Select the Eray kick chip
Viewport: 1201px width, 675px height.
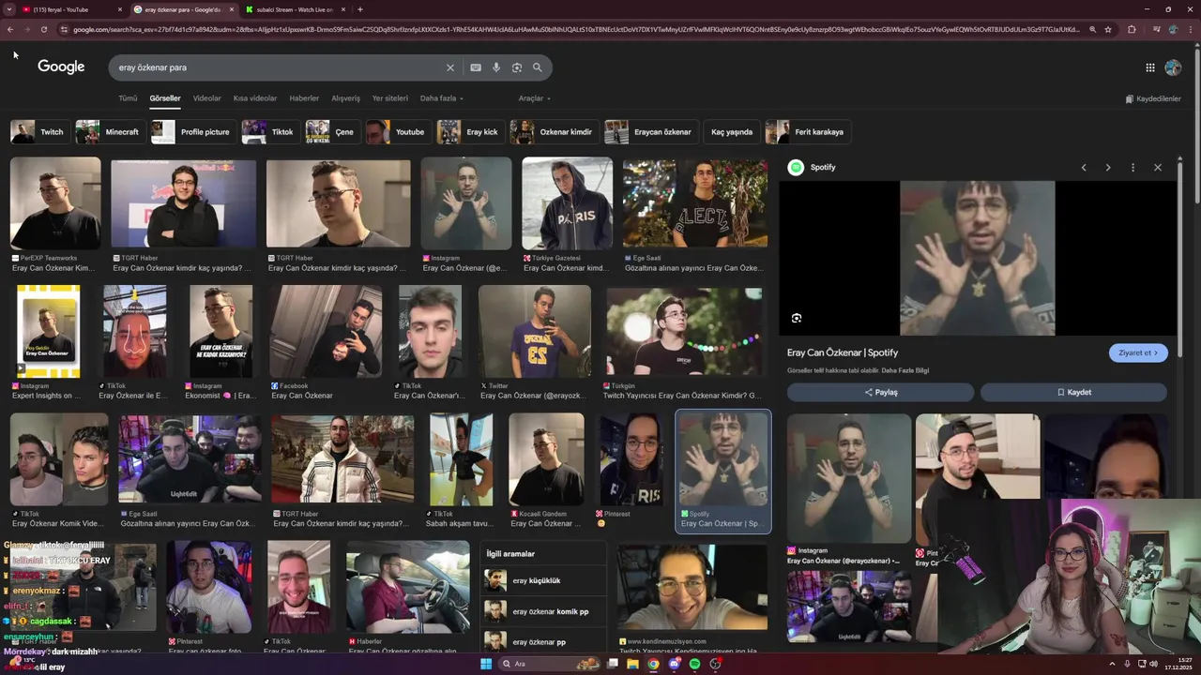pyautogui.click(x=469, y=132)
